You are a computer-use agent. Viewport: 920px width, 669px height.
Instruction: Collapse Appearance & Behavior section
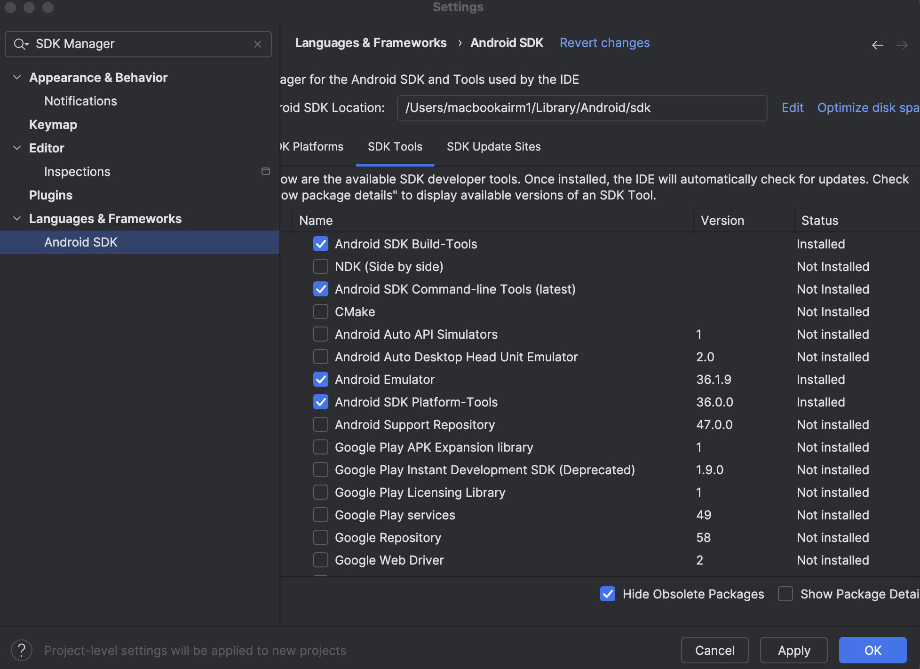point(17,78)
